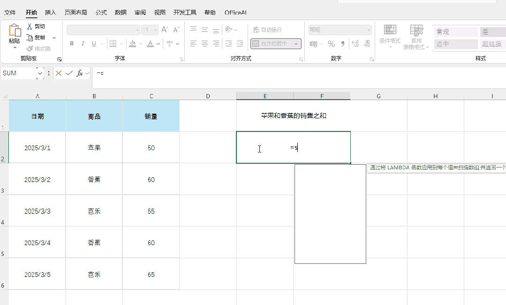
Task: Open the OfficeAI tab
Action: [x=235, y=13]
